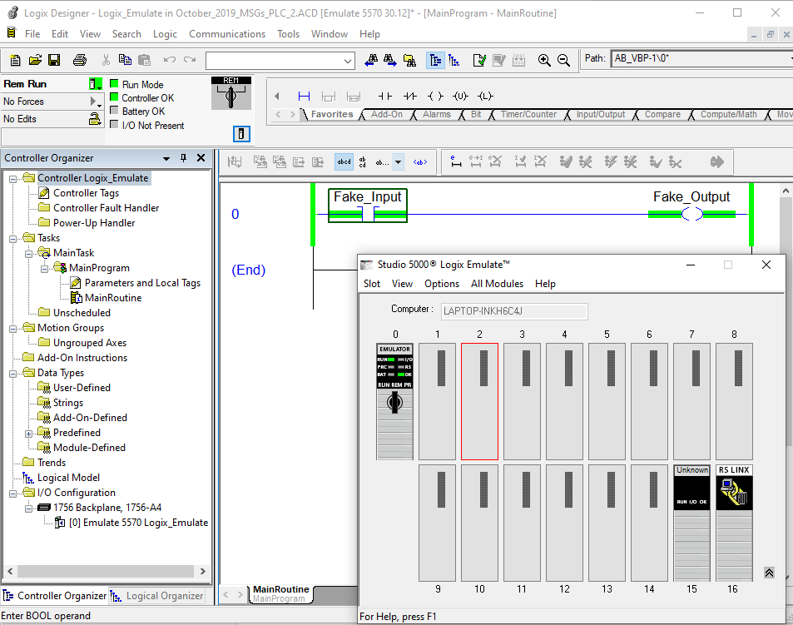Select the empty slot 2 in the emulator chassis

[480, 401]
